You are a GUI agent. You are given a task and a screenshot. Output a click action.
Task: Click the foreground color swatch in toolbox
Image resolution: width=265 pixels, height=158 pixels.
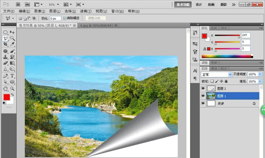6,97
